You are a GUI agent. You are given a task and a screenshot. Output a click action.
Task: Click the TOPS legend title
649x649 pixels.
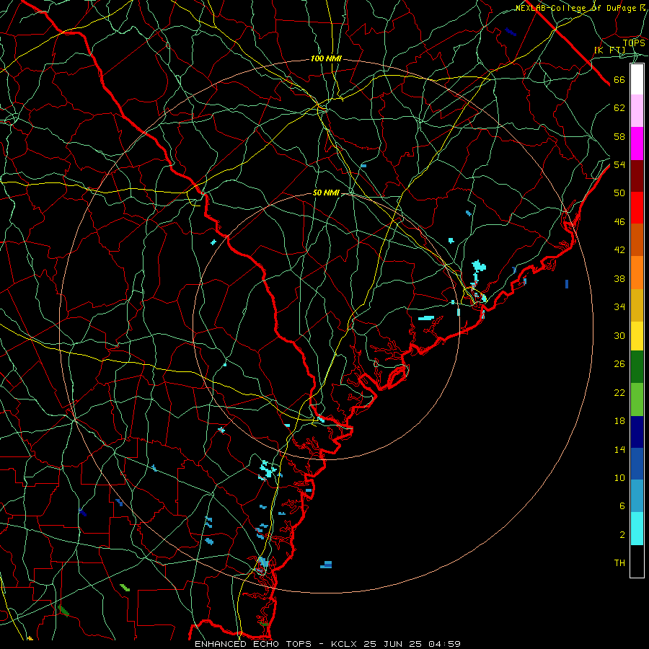click(634, 43)
